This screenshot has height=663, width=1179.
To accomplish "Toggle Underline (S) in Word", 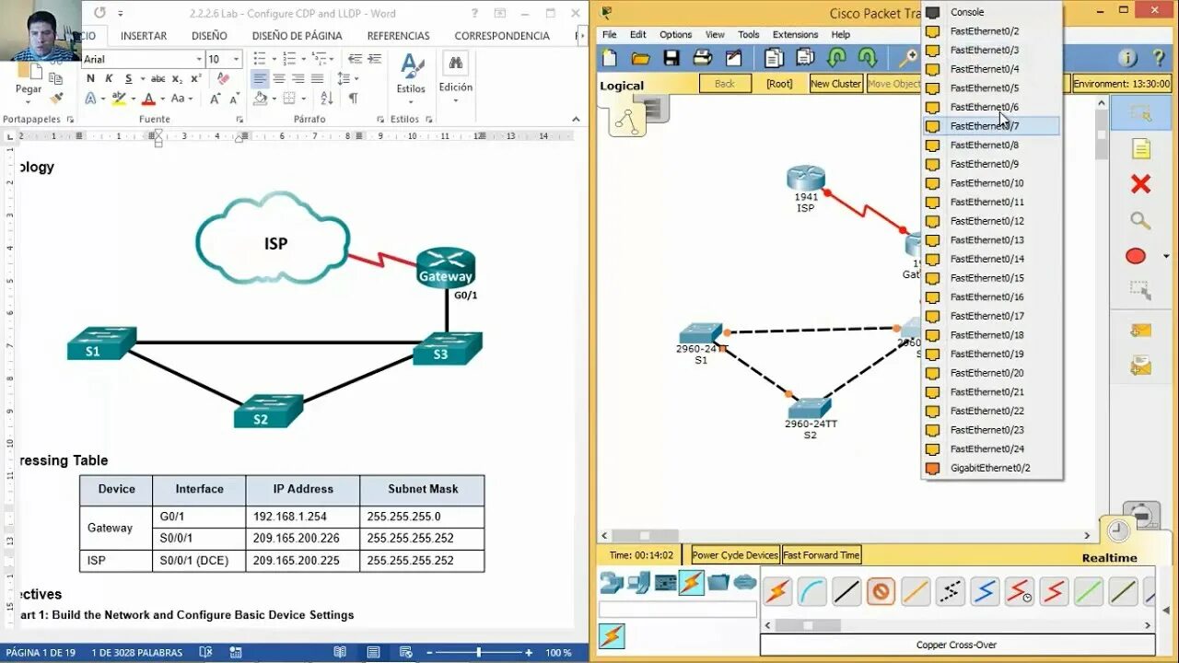I will 129,79.
